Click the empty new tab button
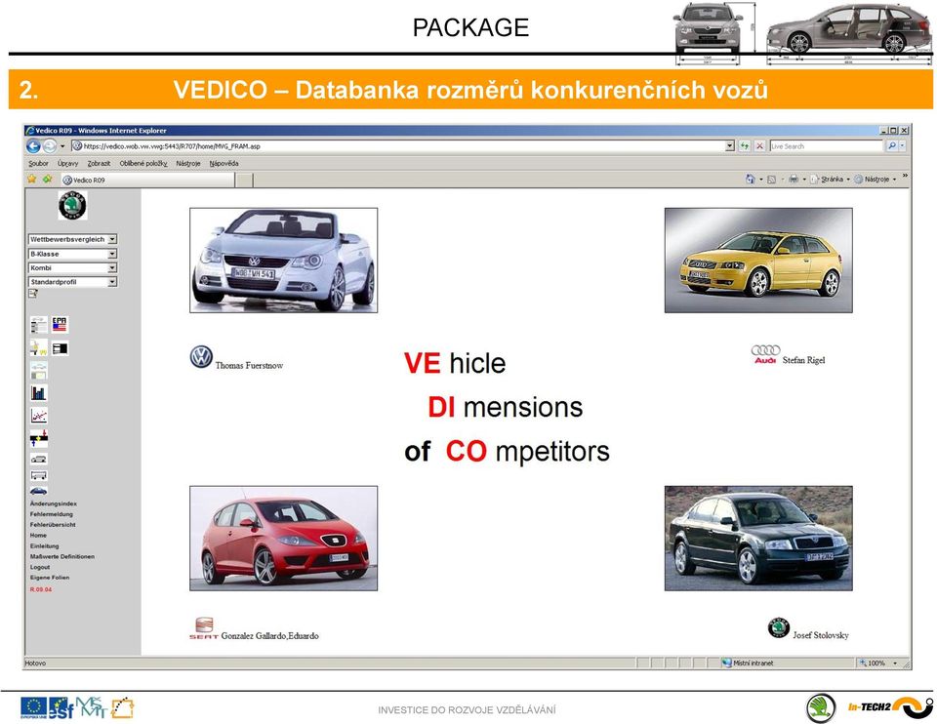This screenshot has width=937, height=724. point(244,180)
